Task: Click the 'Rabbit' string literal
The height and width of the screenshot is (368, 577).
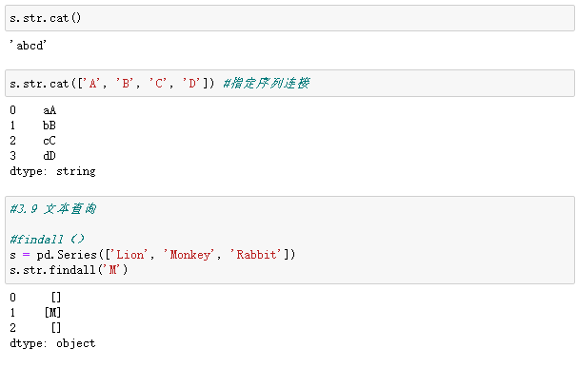Action: point(256,255)
